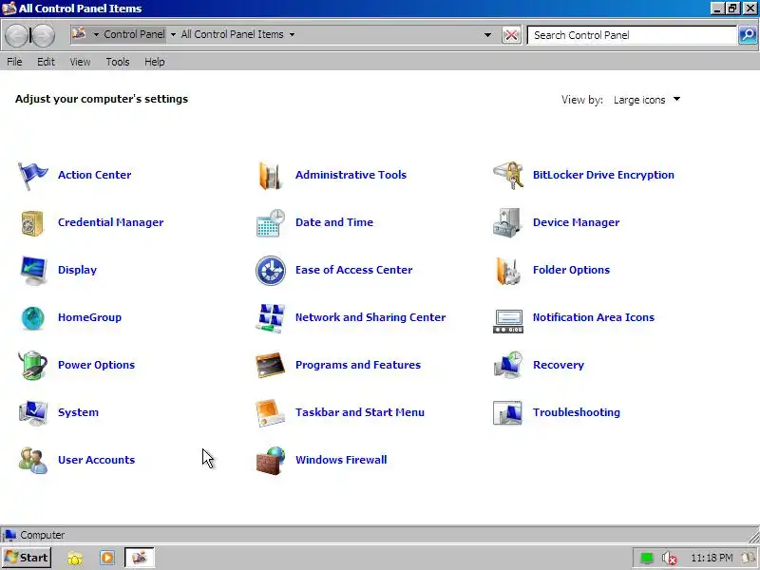Open the Display monitor icon

[x=33, y=271]
